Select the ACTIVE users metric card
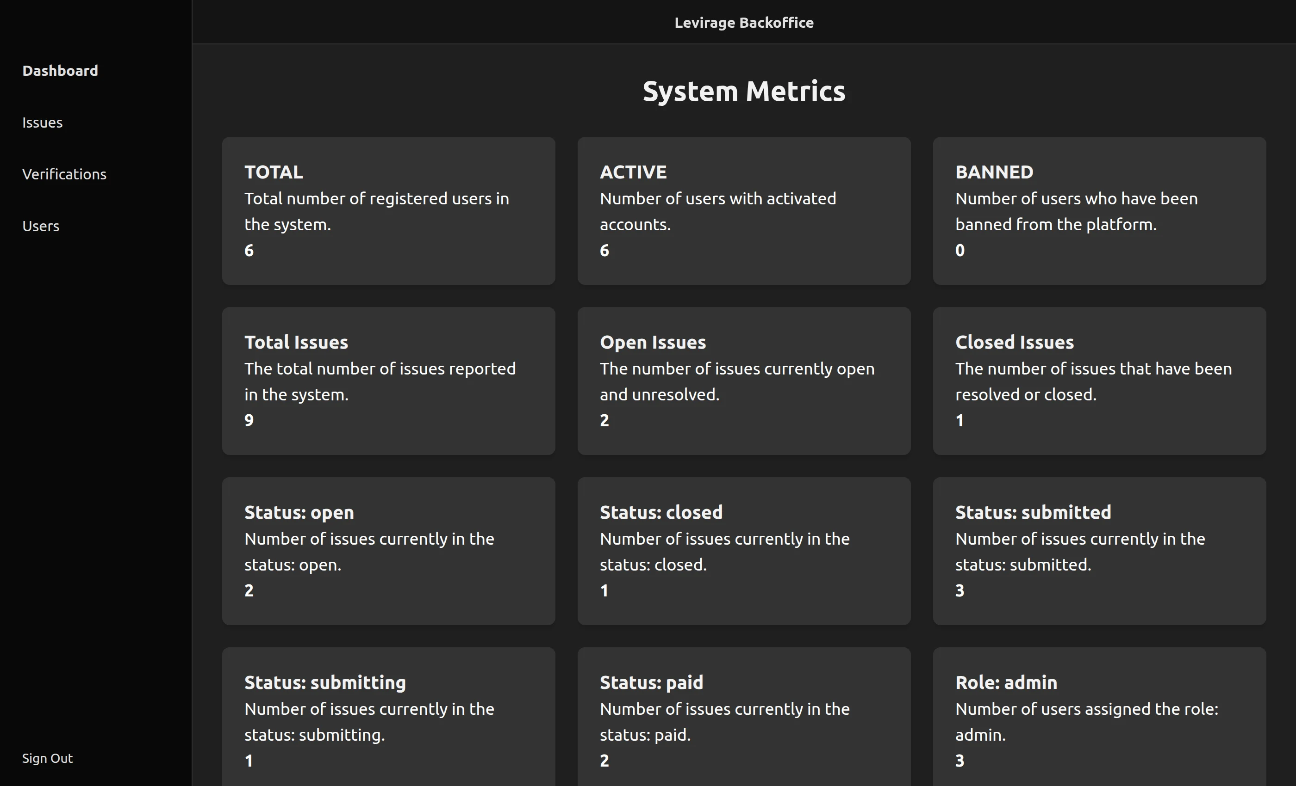 (x=744, y=211)
